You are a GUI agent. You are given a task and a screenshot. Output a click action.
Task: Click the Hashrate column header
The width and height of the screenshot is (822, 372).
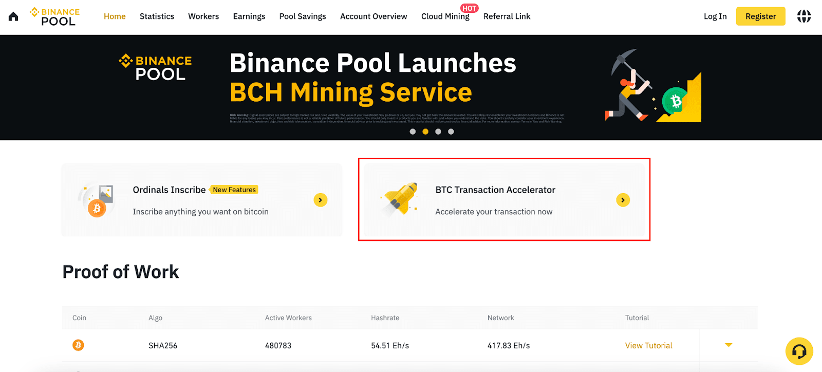click(x=385, y=318)
